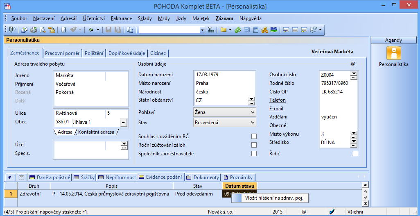
Task: Click the first calculator icon
Action: (x=247, y=30)
